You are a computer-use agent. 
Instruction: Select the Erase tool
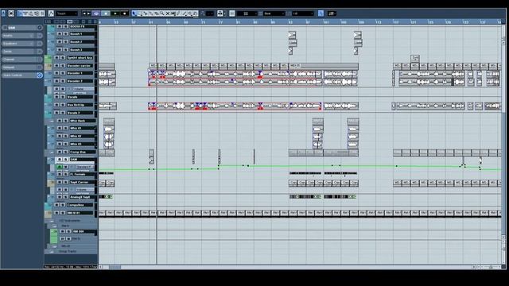[157, 14]
